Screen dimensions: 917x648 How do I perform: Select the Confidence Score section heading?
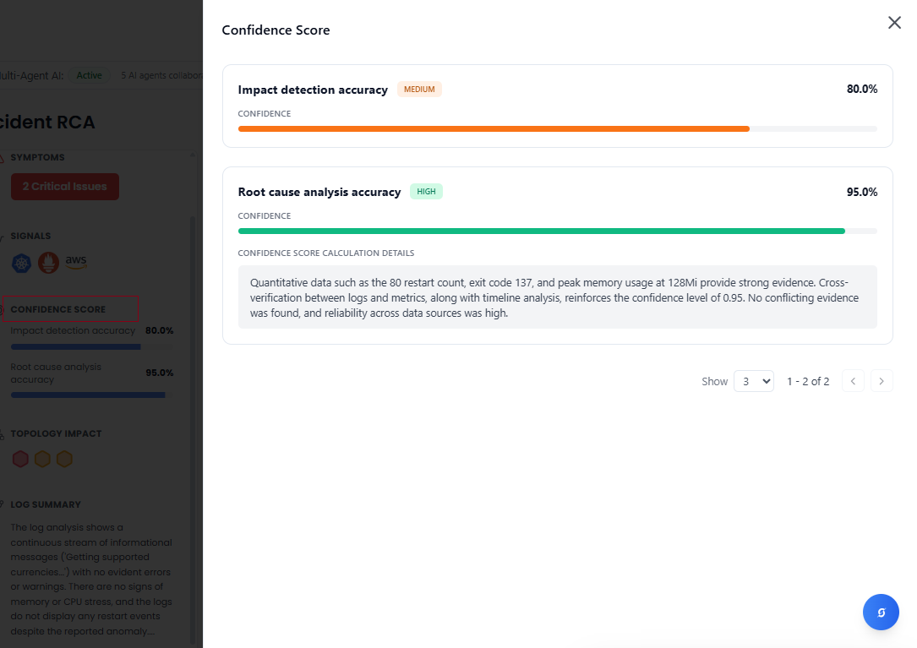coord(58,309)
